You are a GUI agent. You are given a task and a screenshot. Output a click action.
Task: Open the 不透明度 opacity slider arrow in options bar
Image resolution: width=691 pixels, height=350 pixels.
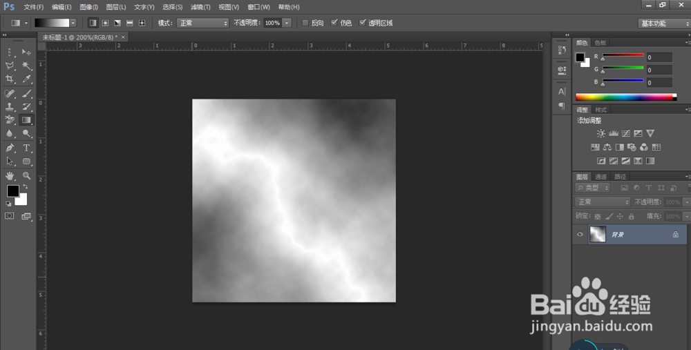click(287, 23)
